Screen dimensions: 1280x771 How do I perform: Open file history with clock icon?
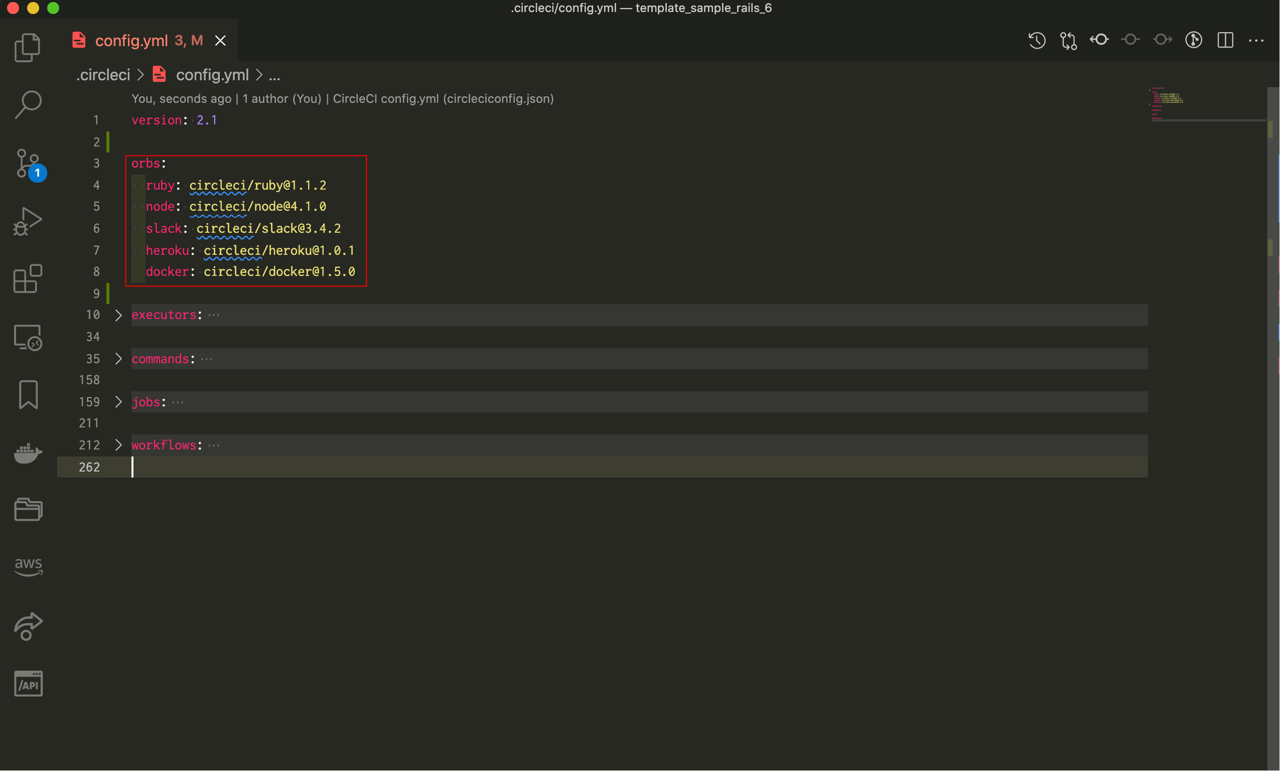click(1036, 40)
